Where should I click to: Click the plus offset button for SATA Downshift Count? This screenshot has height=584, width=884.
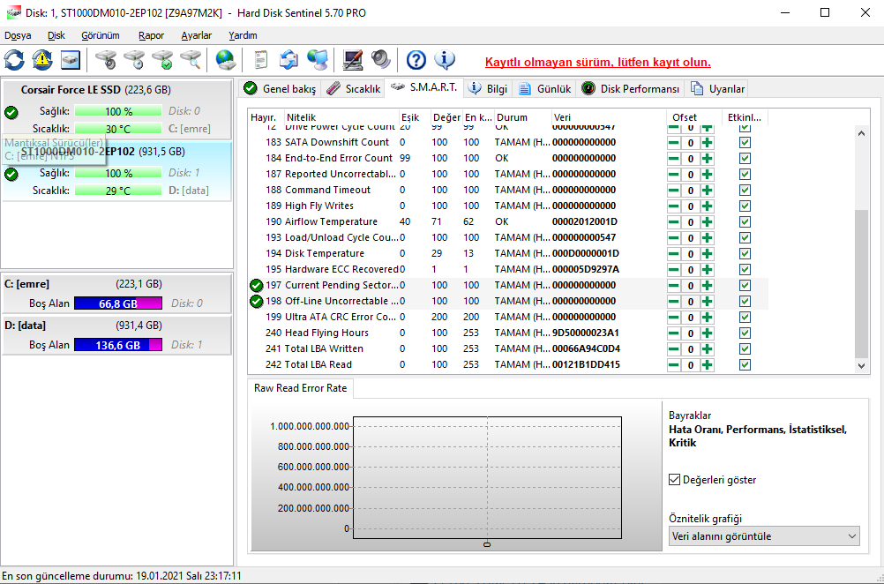click(x=707, y=143)
